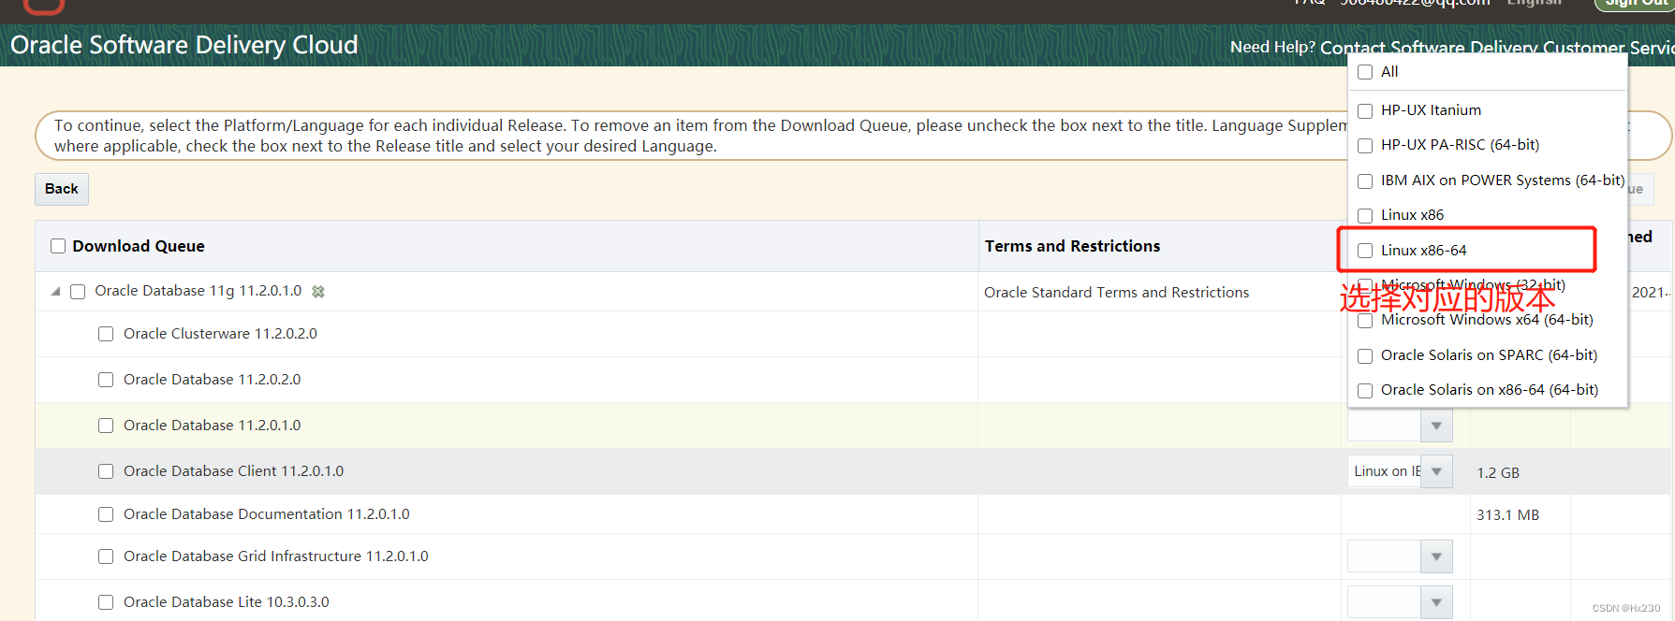Click Oracle Database Documentation 11.2.0.1.0 label

pyautogui.click(x=267, y=514)
